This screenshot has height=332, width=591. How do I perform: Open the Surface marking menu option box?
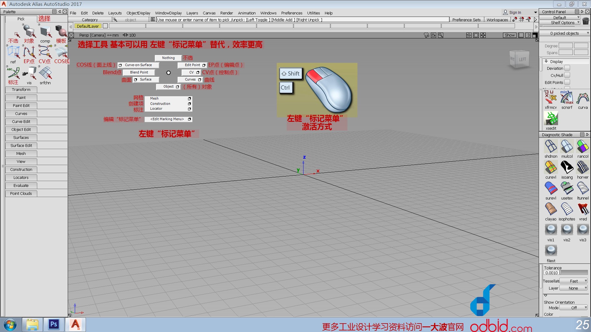coord(135,80)
